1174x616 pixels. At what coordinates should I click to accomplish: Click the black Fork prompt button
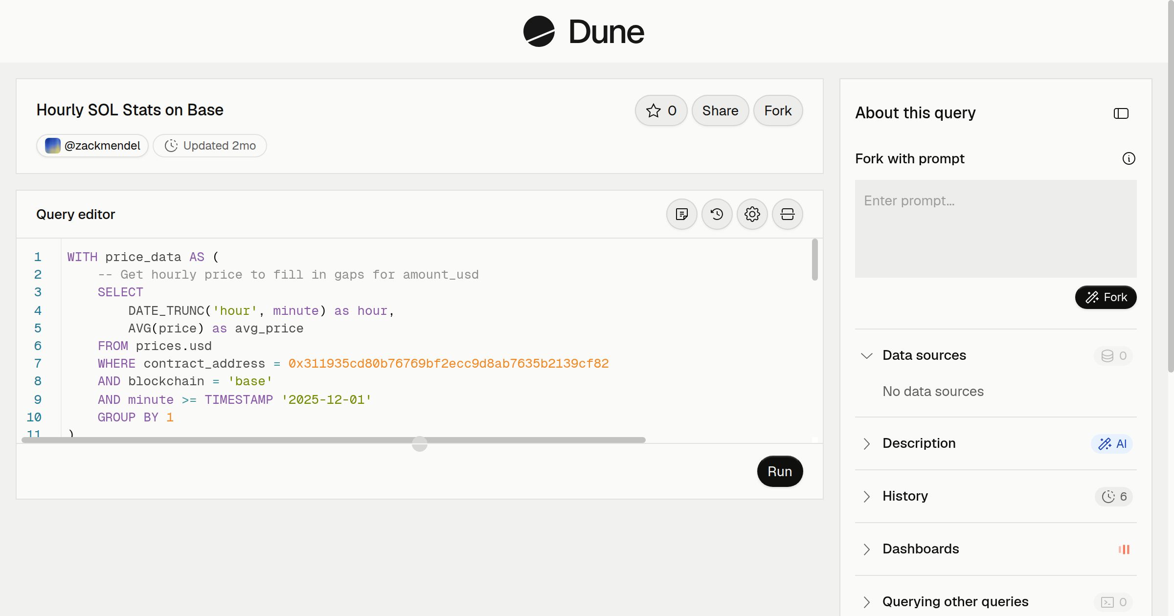point(1106,297)
